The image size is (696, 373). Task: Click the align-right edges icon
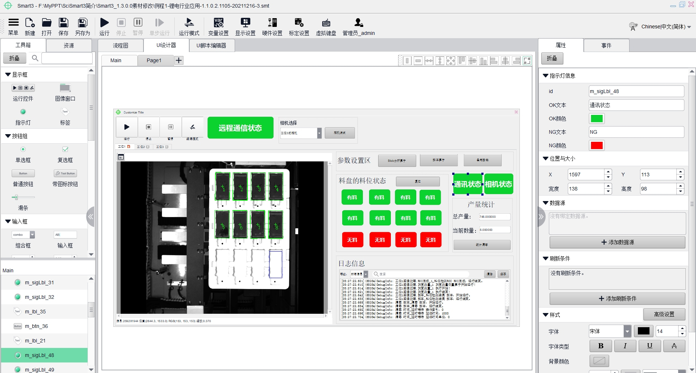pos(516,61)
